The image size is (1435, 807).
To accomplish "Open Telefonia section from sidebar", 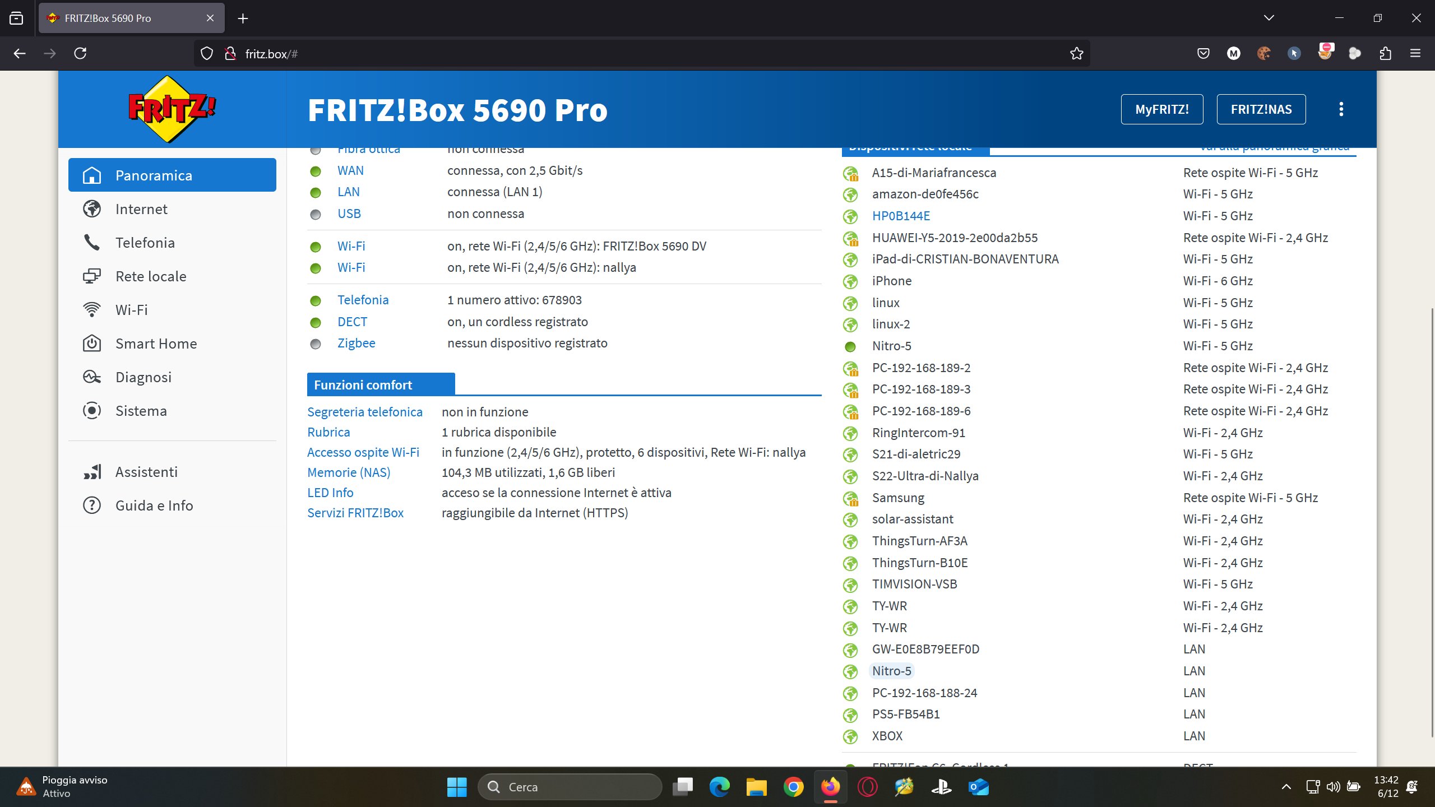I will click(145, 243).
